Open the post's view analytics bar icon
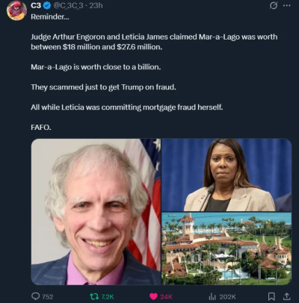Viewport: 299px width, 303px height. coord(212,296)
